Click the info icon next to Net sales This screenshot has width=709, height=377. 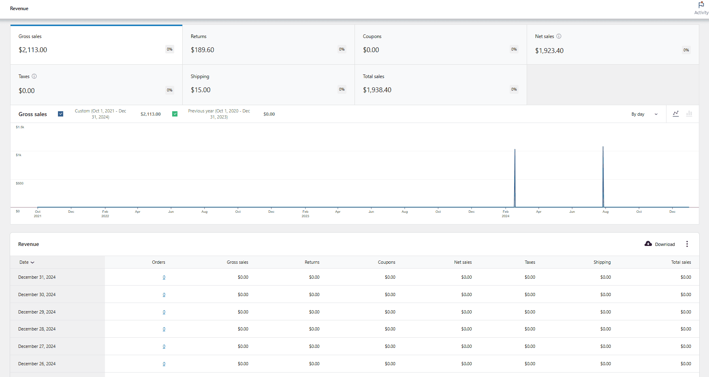559,36
